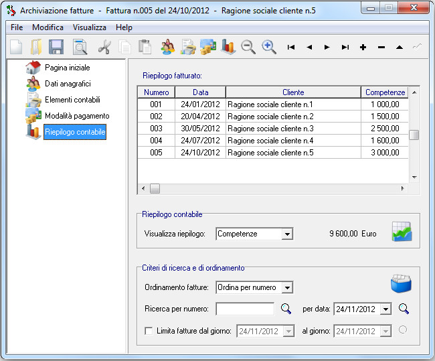
Task: Open the dal giorno date dropdown
Action: (x=288, y=332)
